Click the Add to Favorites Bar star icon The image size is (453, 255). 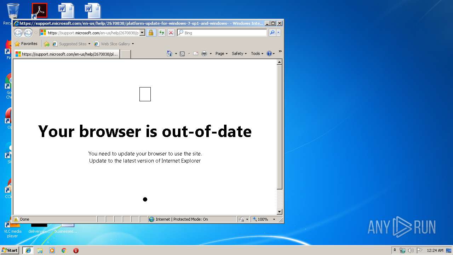46,44
